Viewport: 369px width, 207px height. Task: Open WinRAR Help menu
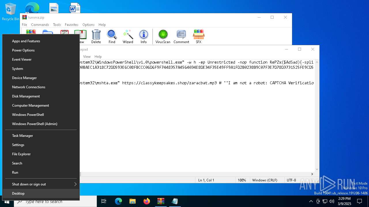click(102, 25)
